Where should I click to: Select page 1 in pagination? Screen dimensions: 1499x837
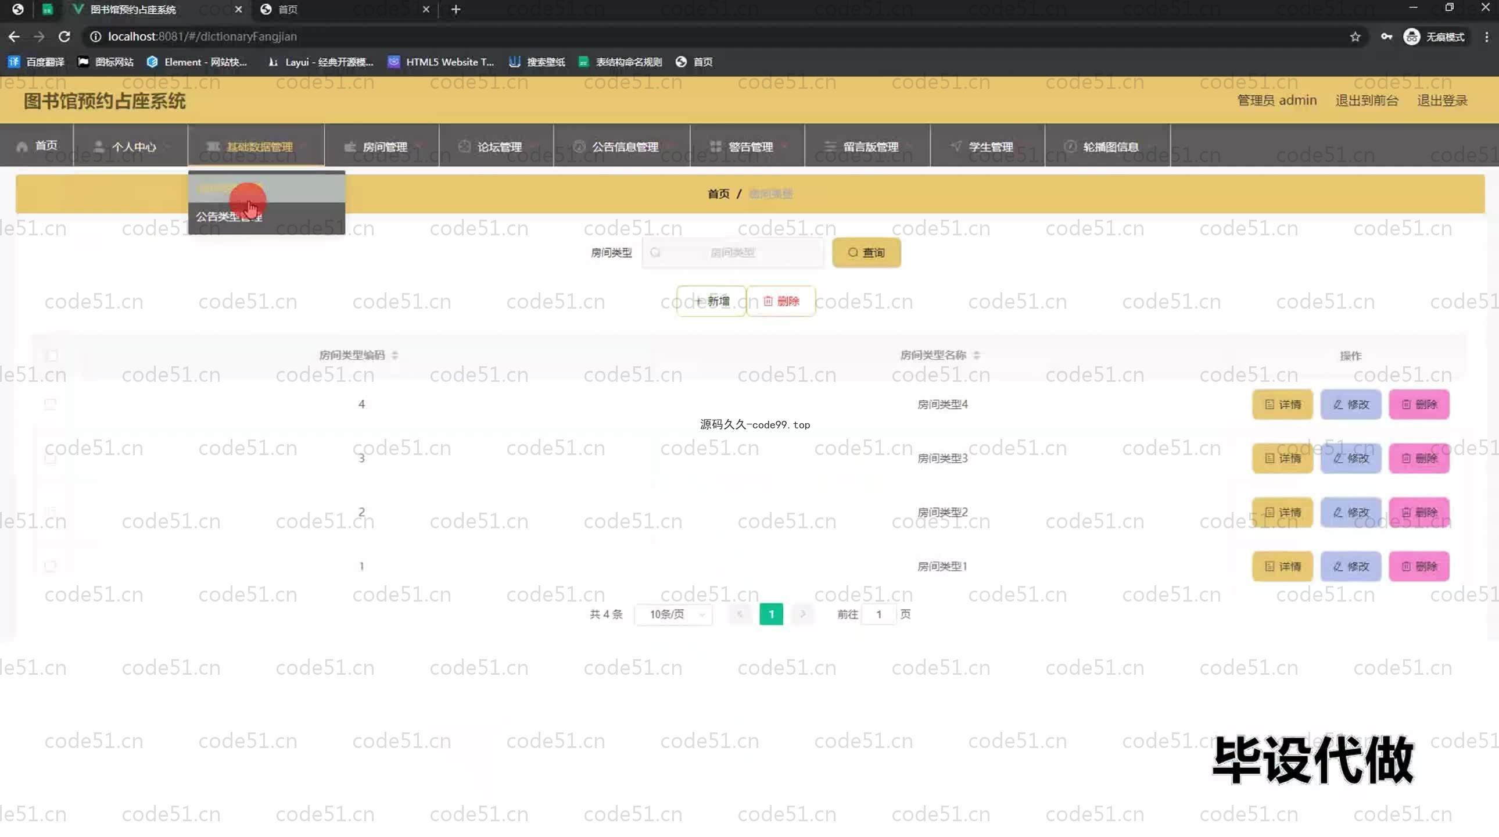(772, 614)
